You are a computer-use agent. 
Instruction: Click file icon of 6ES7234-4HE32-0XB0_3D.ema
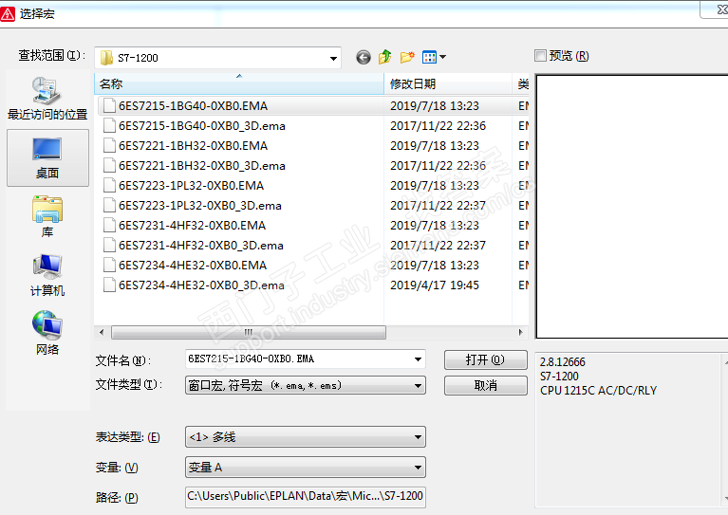pyautogui.click(x=109, y=285)
